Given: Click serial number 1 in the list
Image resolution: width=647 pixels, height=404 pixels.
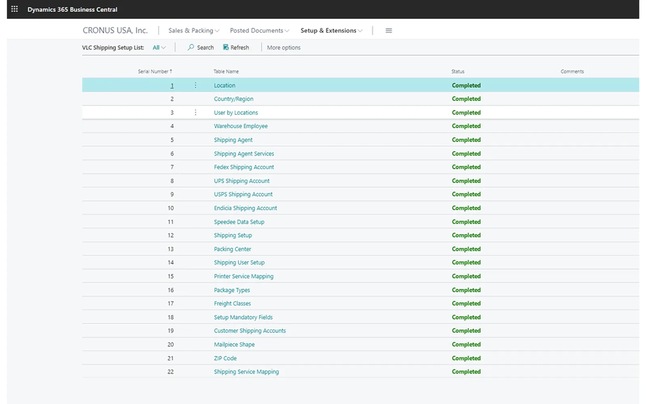Looking at the screenshot, I should point(172,86).
